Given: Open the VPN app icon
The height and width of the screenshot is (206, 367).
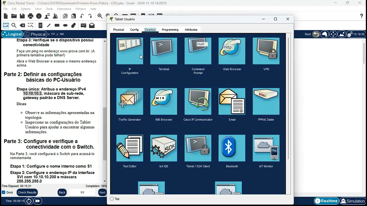Looking at the screenshot, I should [266, 51].
